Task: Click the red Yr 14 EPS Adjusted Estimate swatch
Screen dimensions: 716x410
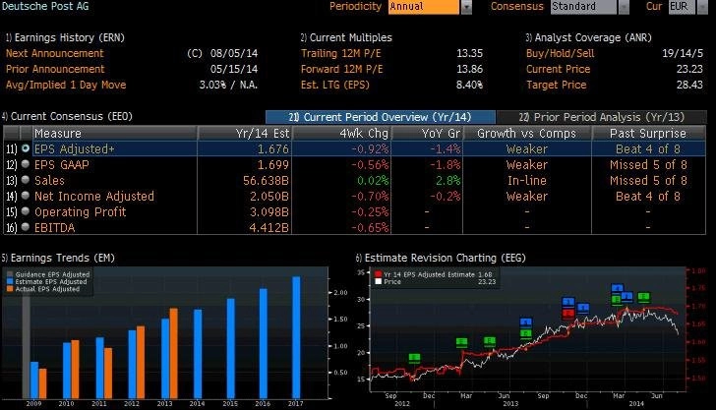Action: (x=378, y=274)
